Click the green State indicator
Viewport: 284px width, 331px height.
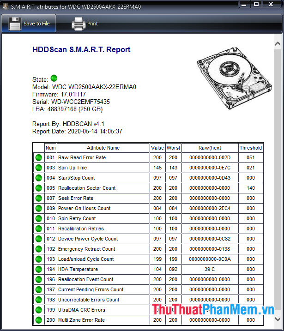[x=54, y=78]
